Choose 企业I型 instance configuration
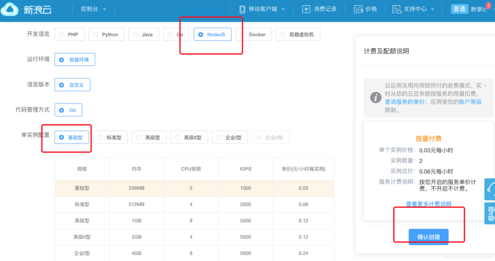This screenshot has width=495, height=261. click(x=230, y=137)
